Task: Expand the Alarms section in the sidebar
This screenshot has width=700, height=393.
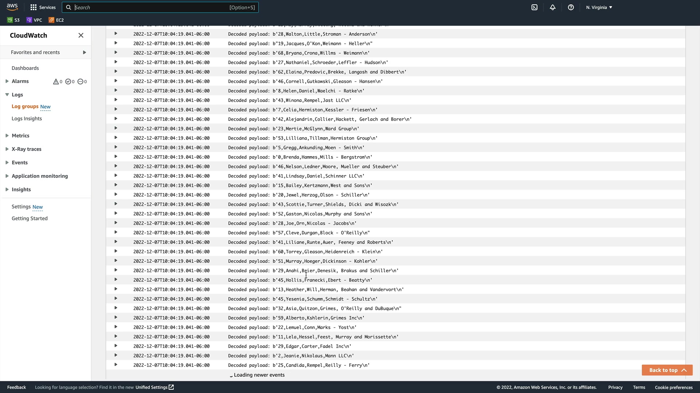Action: [7, 81]
